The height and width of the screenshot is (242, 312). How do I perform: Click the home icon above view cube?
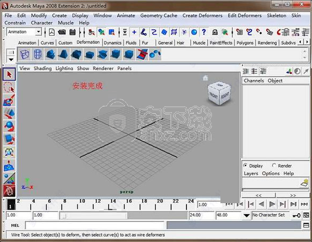(x=205, y=78)
